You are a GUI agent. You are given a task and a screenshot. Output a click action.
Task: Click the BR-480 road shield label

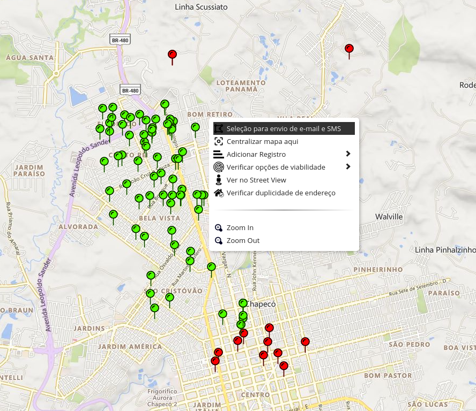pos(120,40)
